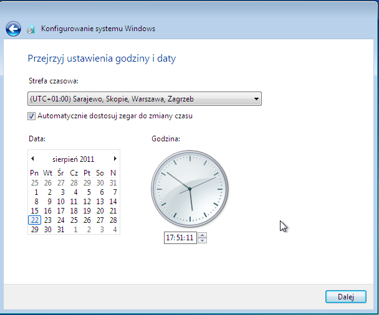Increase time with the up spinner arrow
This screenshot has width=379, height=315.
click(x=203, y=235)
